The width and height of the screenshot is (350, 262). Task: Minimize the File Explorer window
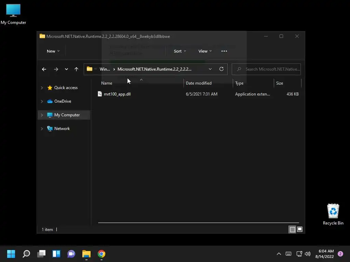coord(266,36)
